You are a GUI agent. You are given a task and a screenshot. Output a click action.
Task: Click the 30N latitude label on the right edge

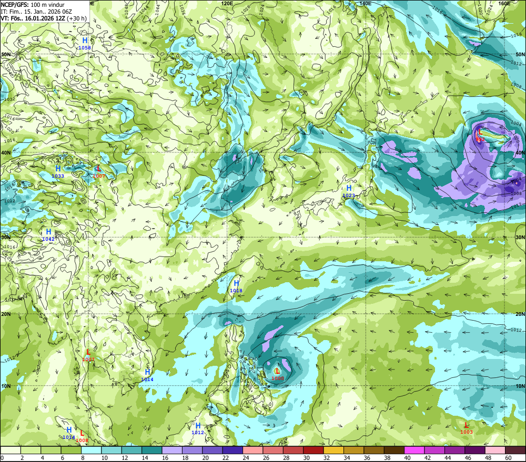tap(520, 237)
